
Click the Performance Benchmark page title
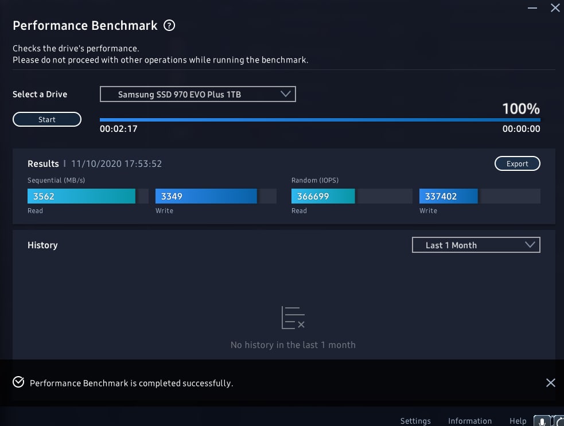click(x=85, y=26)
